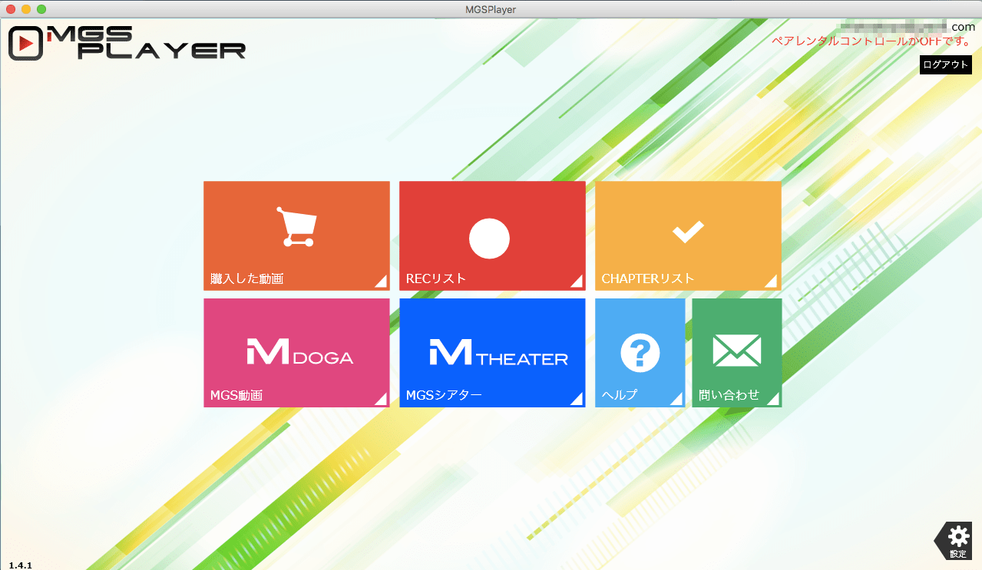Click the account email address at top right

pyautogui.click(x=905, y=27)
